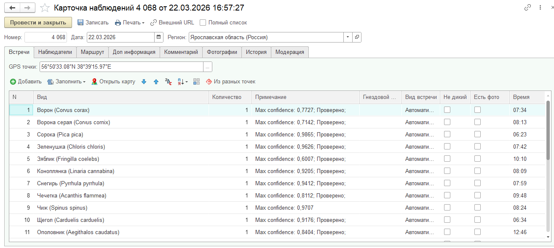This screenshot has width=554, height=248.
Task: Tick 'Не дикий' checkbox for Ворон row
Action: 447,110
